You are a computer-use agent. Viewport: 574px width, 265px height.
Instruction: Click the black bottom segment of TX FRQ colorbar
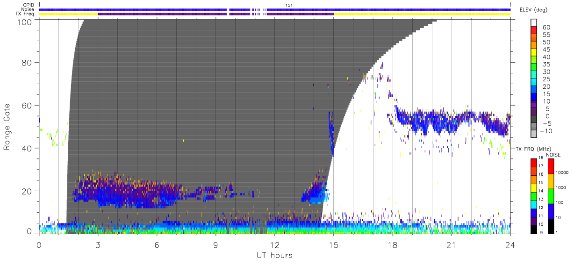point(534,229)
